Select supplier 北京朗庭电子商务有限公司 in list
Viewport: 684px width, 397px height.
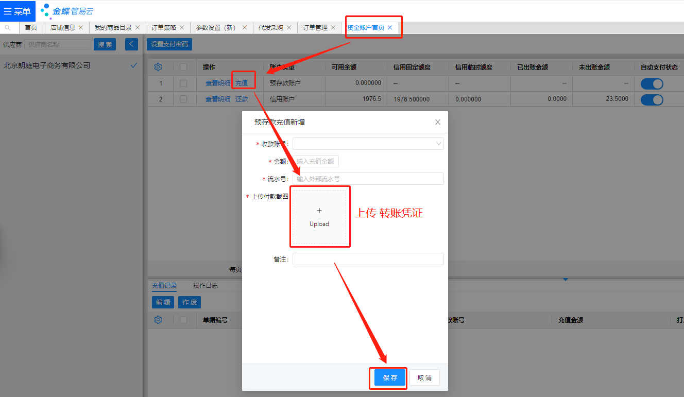(47, 65)
